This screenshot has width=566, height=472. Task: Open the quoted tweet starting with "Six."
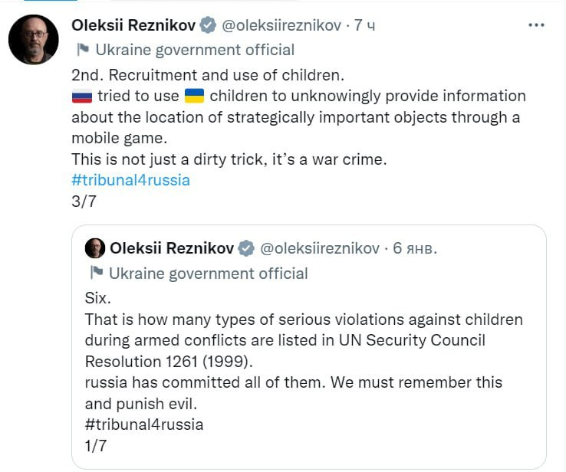point(308,360)
